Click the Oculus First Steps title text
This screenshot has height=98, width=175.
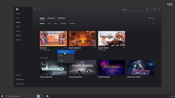pyautogui.click(x=104, y=77)
